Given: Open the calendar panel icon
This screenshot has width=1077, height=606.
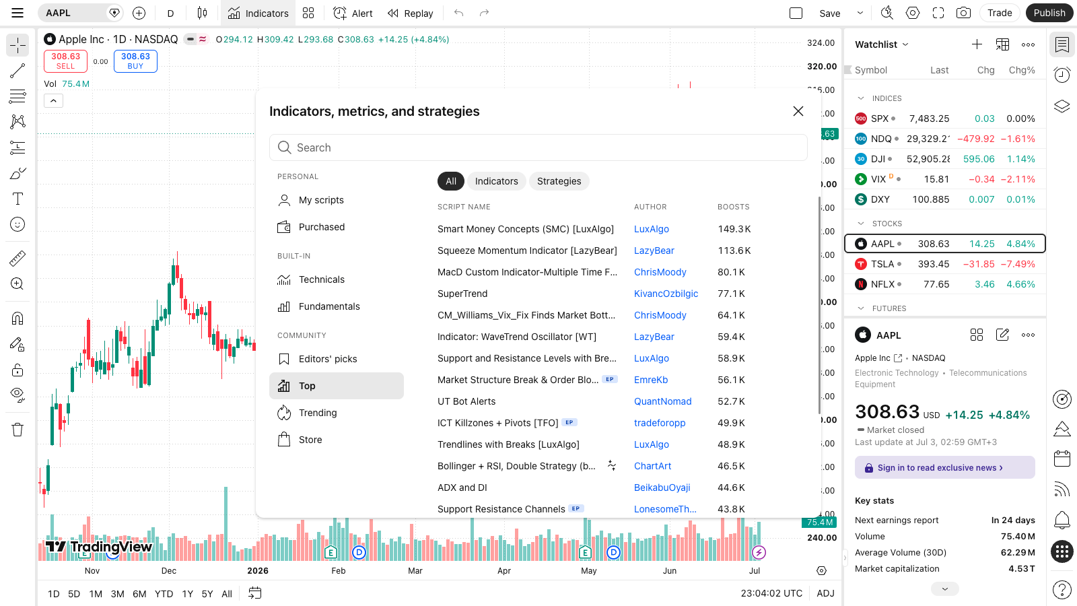Looking at the screenshot, I should tap(1062, 459).
